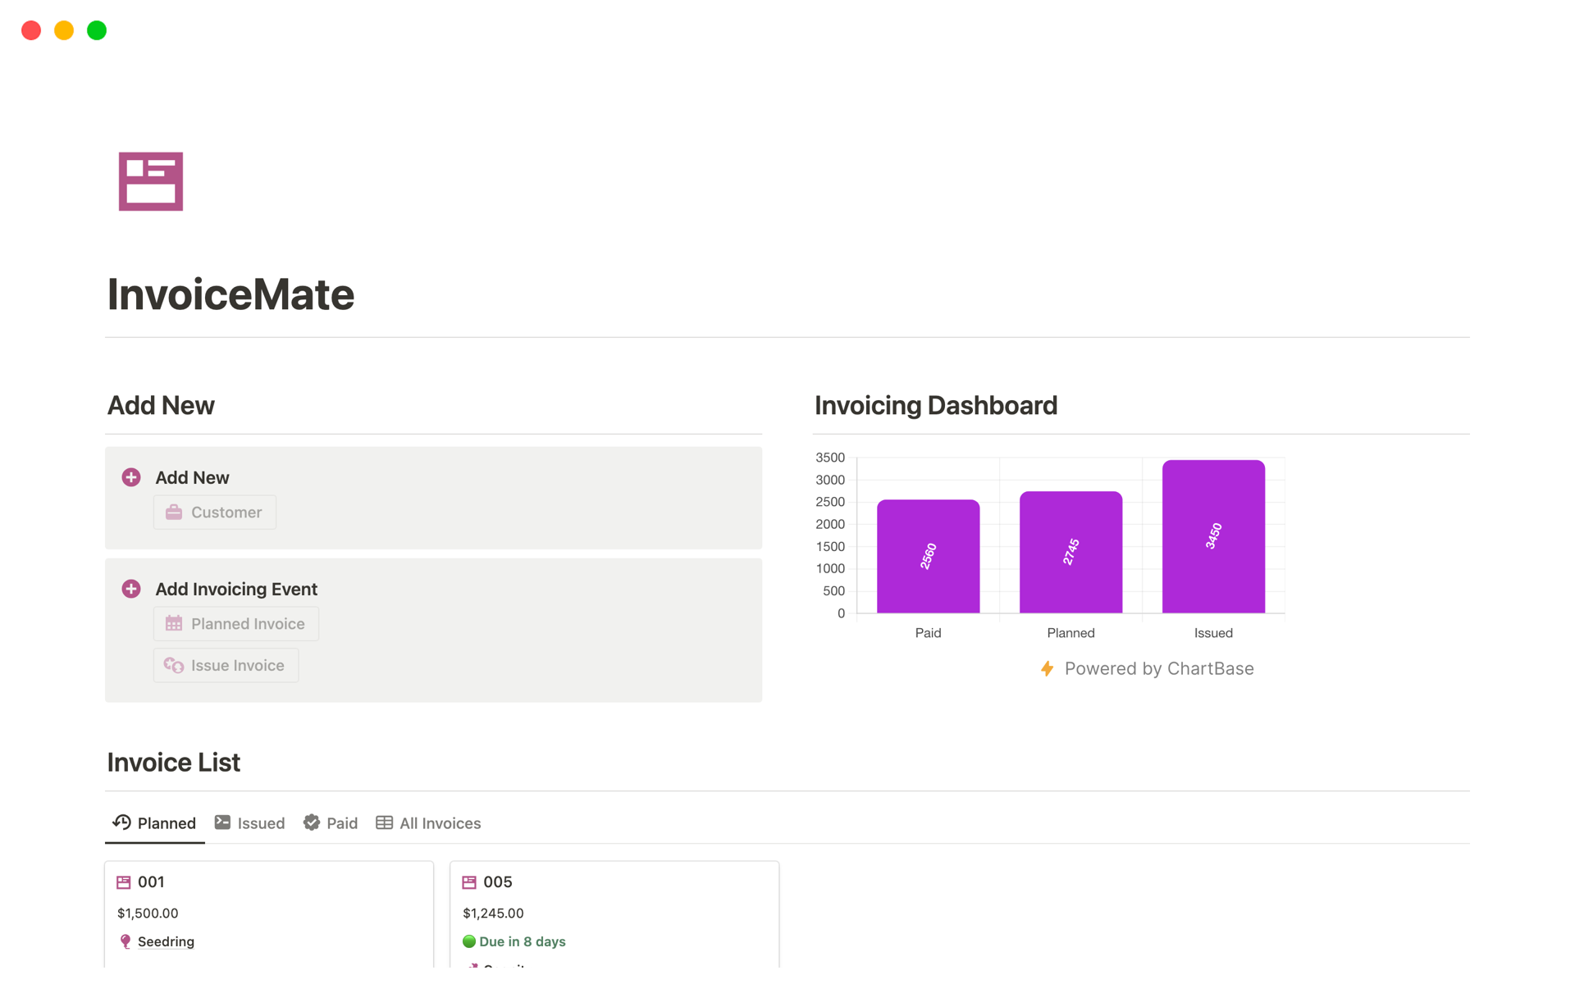This screenshot has width=1575, height=984.
Task: Click the plus icon beside Add New
Action: (131, 477)
